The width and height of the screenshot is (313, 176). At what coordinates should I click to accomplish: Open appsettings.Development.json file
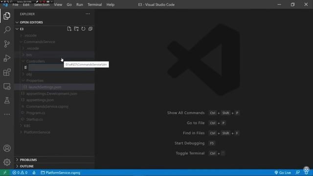54,93
